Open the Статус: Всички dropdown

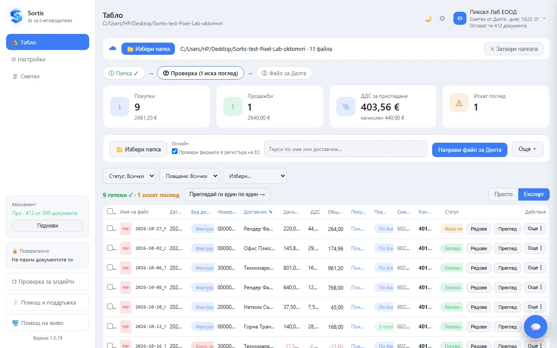pyautogui.click(x=129, y=176)
